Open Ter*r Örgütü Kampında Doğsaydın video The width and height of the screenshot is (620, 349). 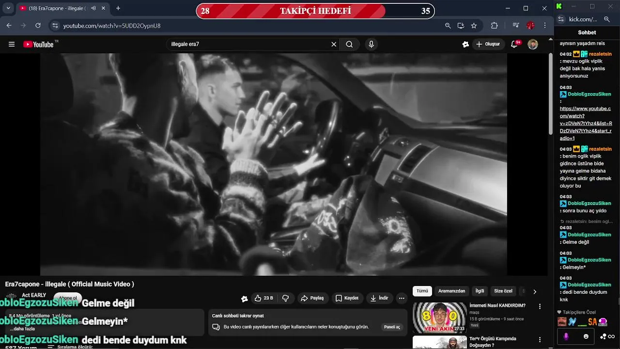(493, 342)
